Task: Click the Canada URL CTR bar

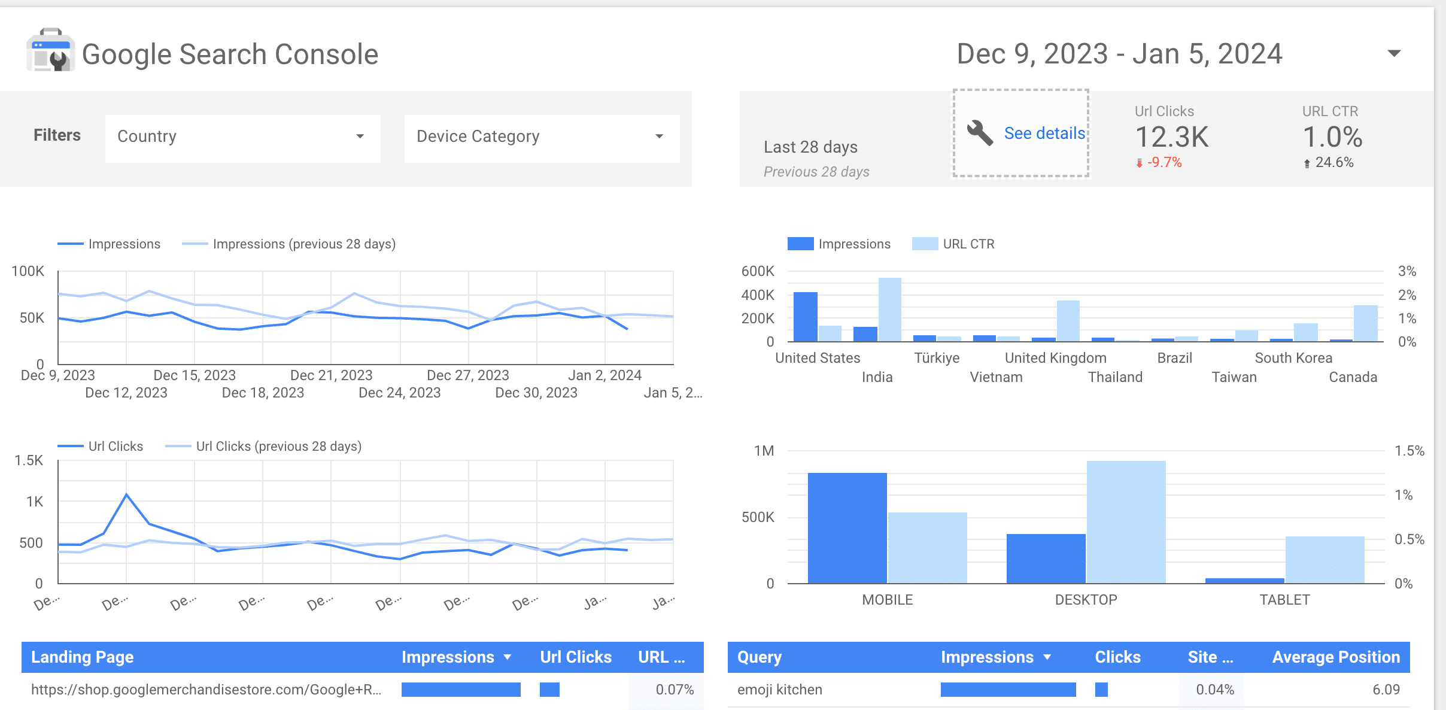Action: [1366, 323]
